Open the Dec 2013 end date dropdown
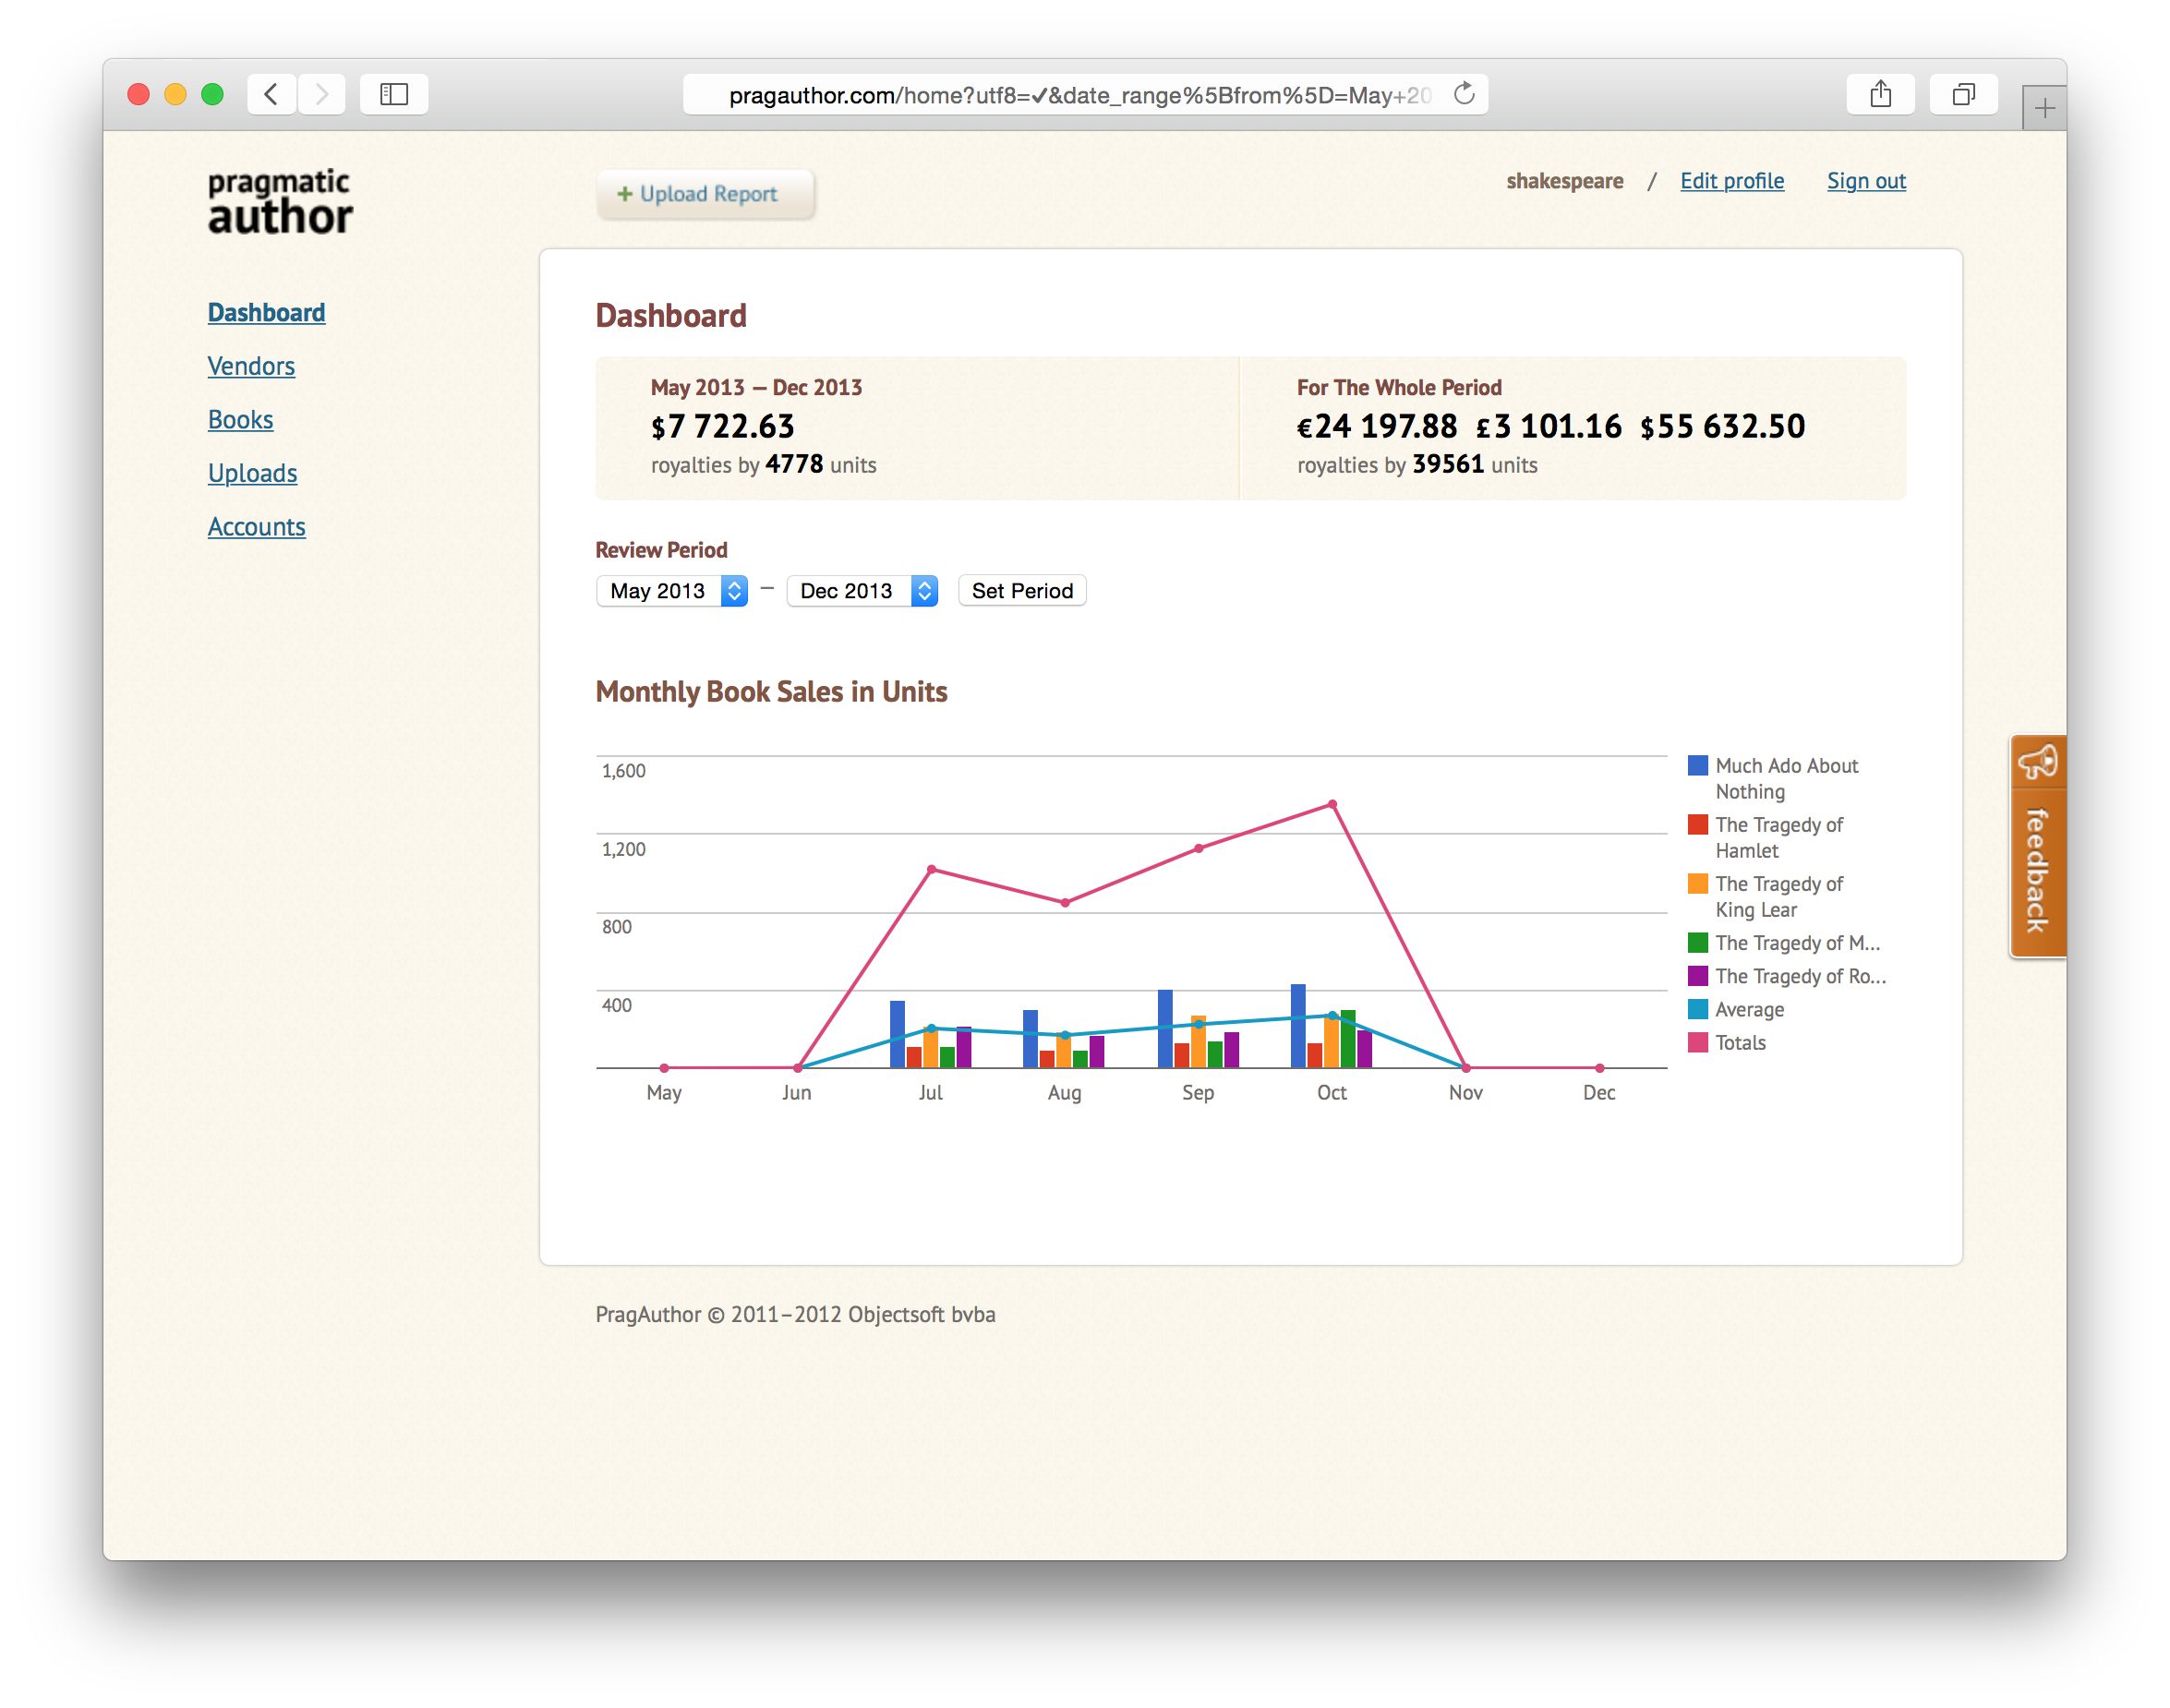The image size is (2170, 1708). [x=862, y=591]
